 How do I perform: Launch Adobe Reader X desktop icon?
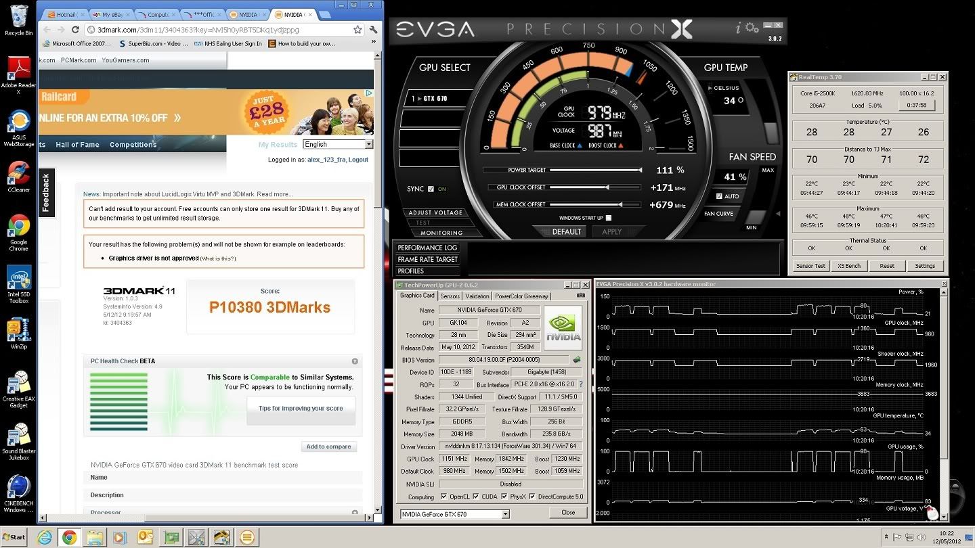[x=18, y=74]
